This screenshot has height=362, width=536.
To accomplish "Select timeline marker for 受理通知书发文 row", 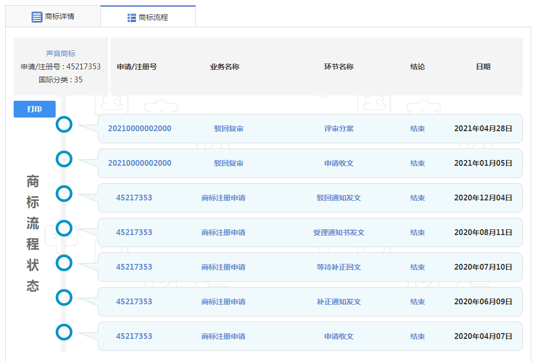I will tap(64, 228).
